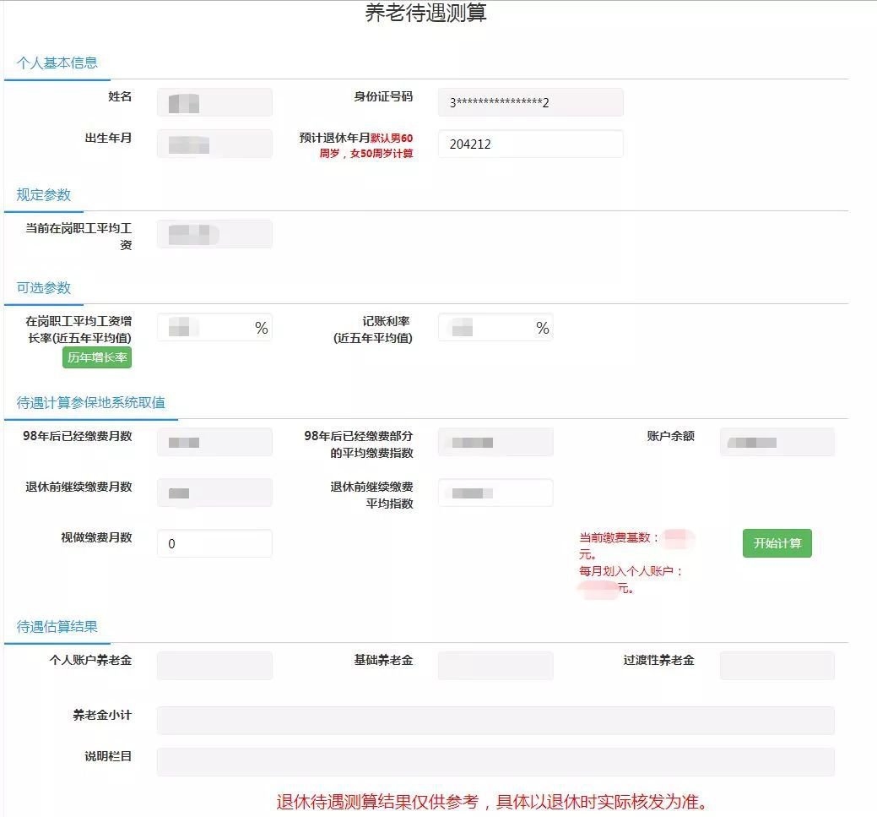Click the 说明栏目 description field
Viewport: 877px width, 817px height.
(x=496, y=762)
